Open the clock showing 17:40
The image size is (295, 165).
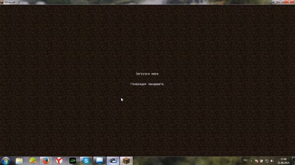tap(283, 161)
